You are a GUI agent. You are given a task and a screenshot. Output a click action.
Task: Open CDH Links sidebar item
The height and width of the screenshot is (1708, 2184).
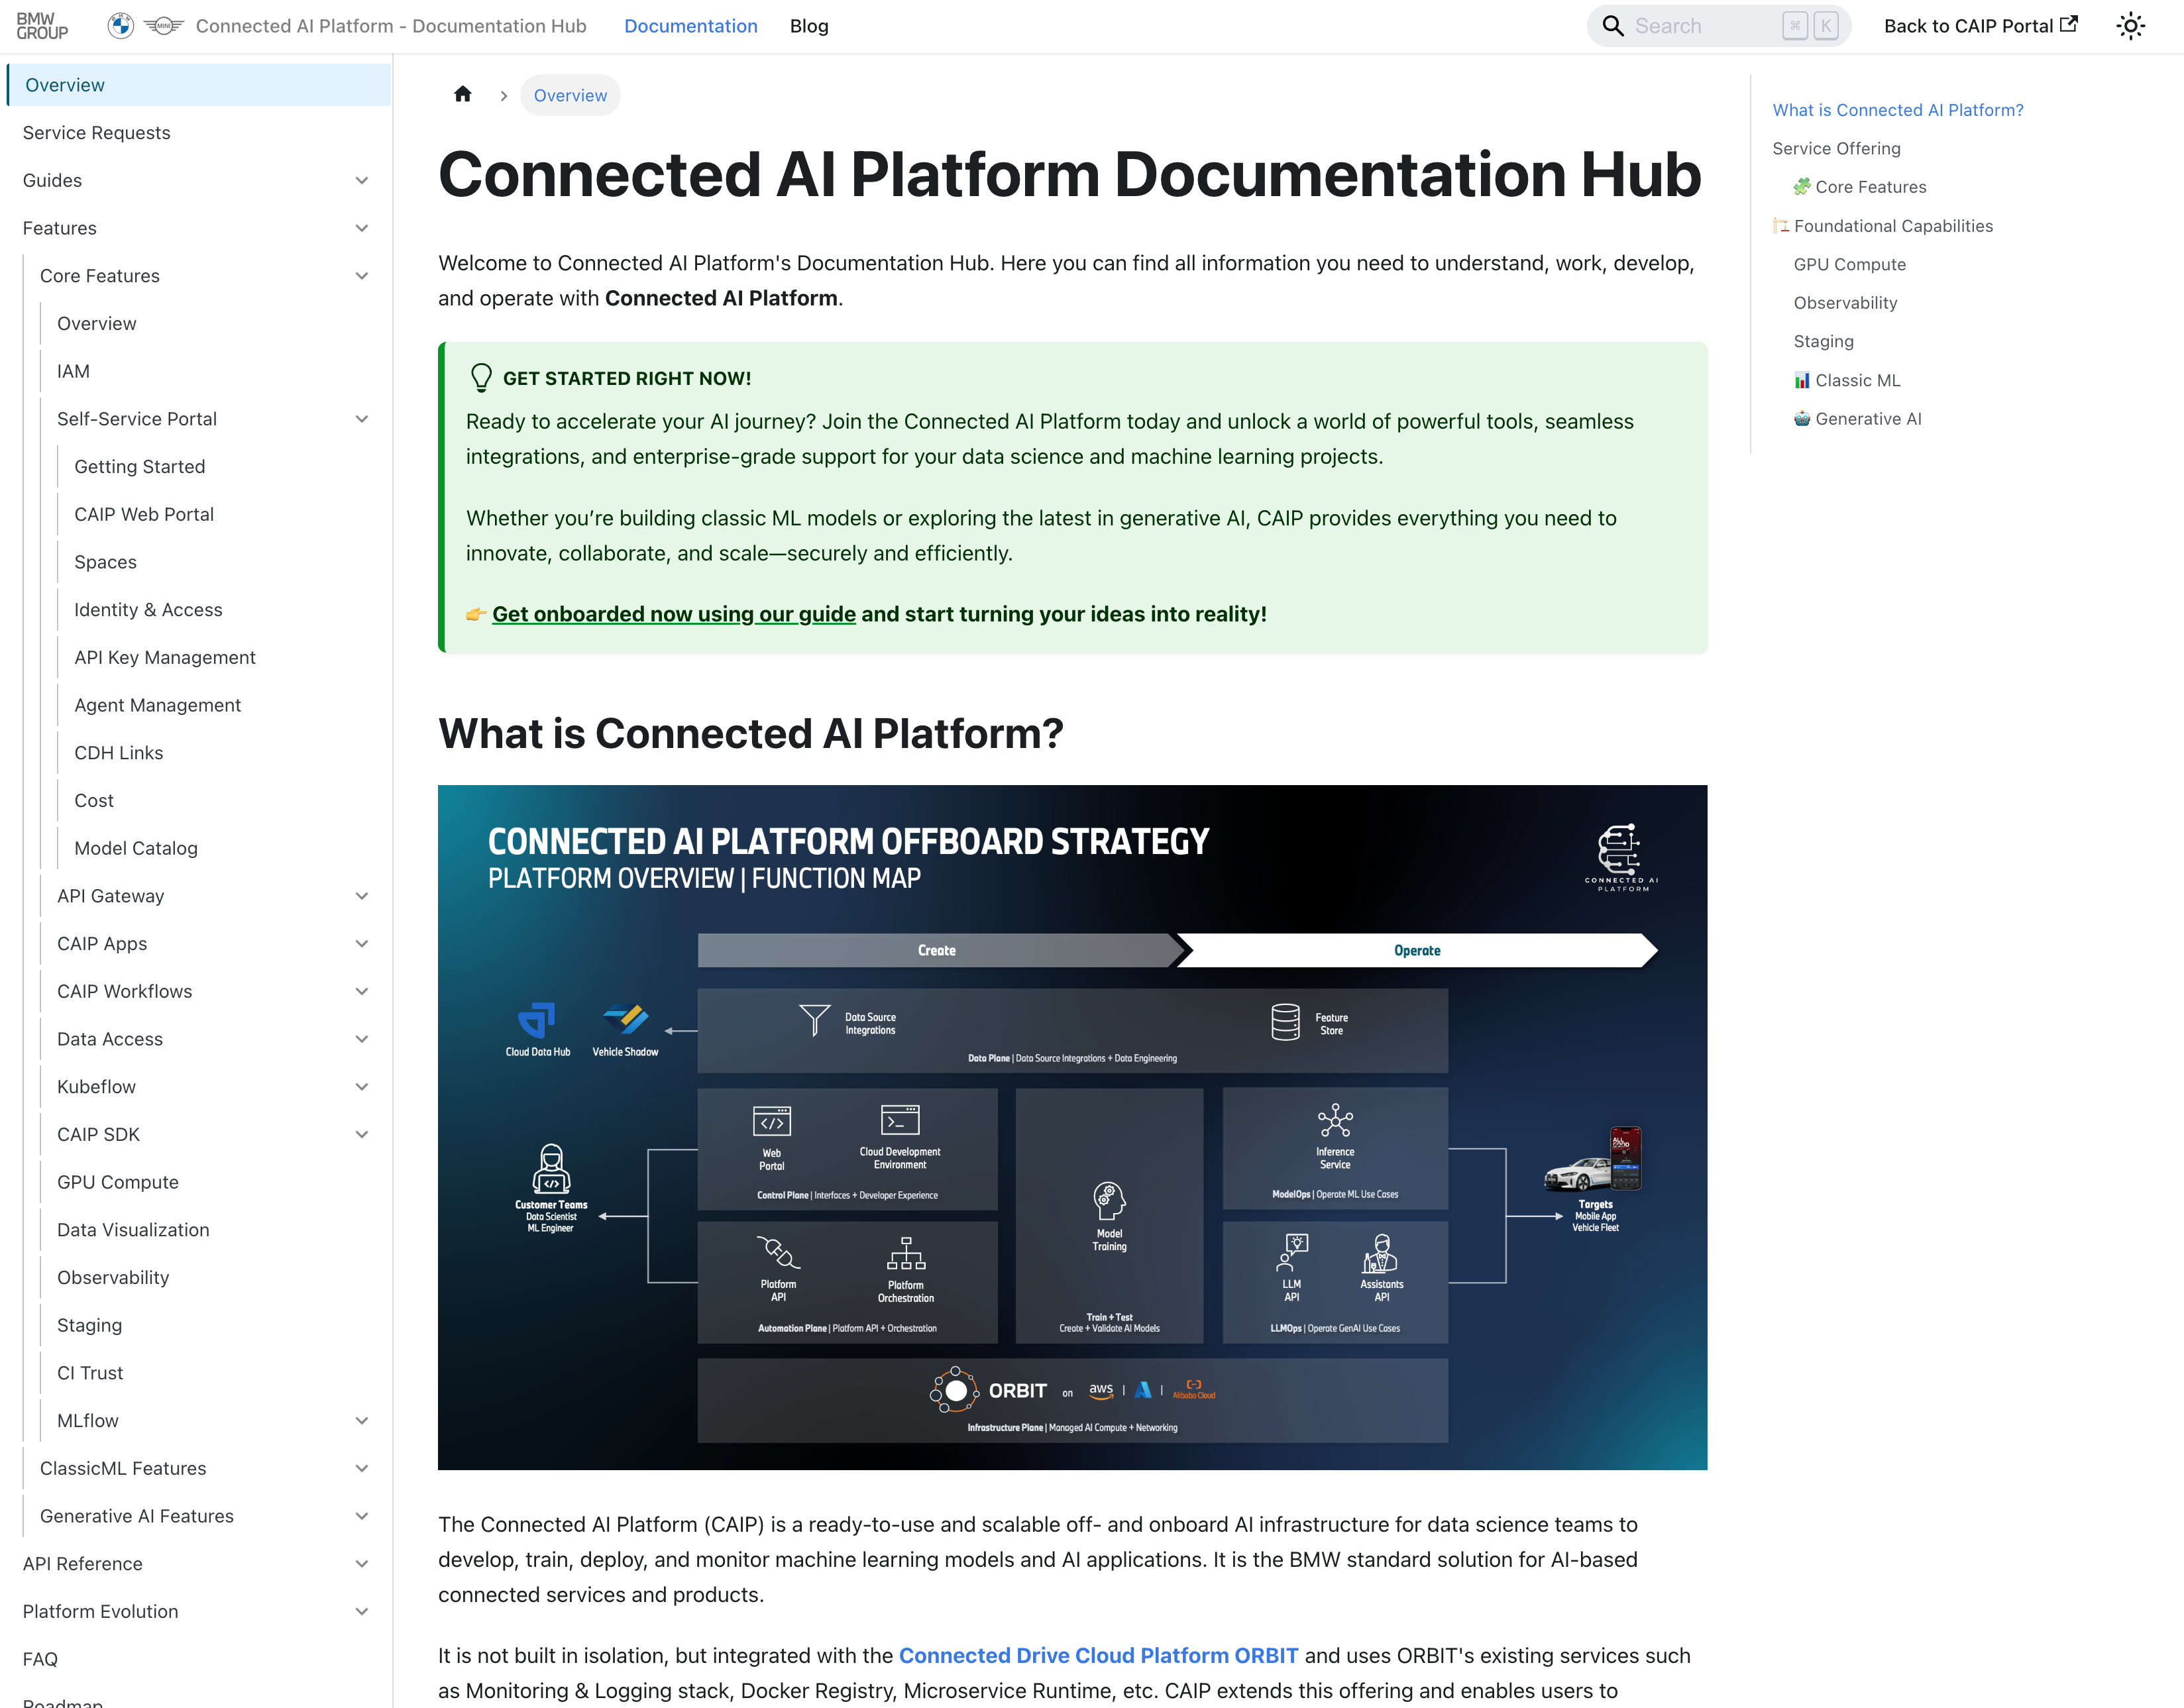click(x=118, y=753)
